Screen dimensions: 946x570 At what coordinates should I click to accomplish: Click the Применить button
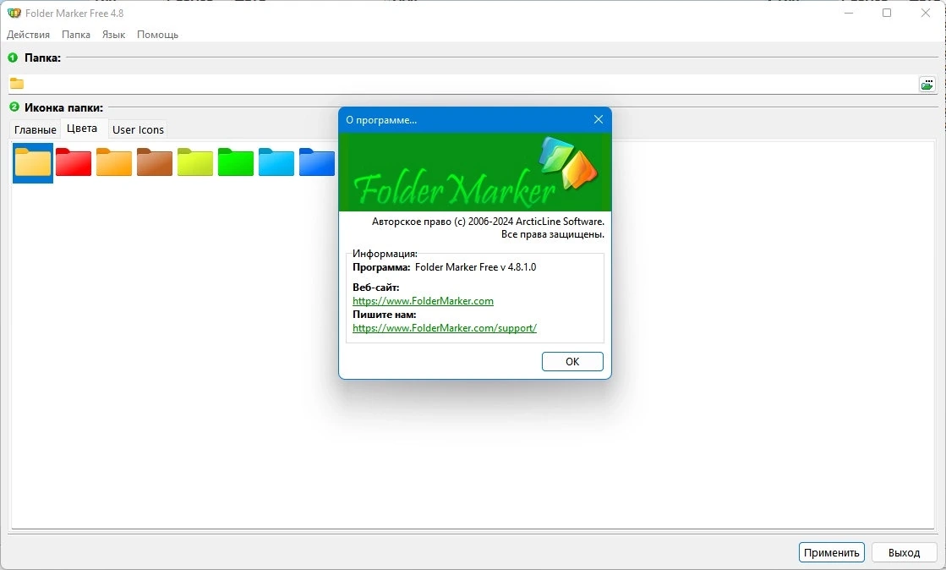(x=831, y=552)
